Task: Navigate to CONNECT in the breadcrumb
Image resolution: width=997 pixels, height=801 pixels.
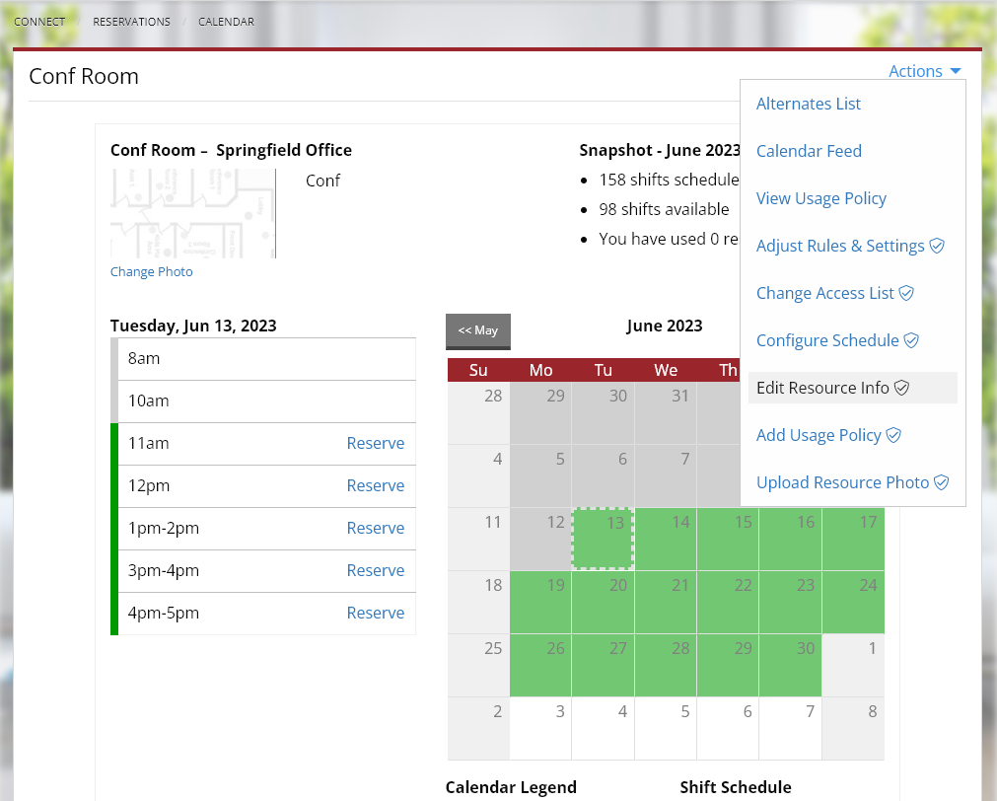Action: (38, 21)
